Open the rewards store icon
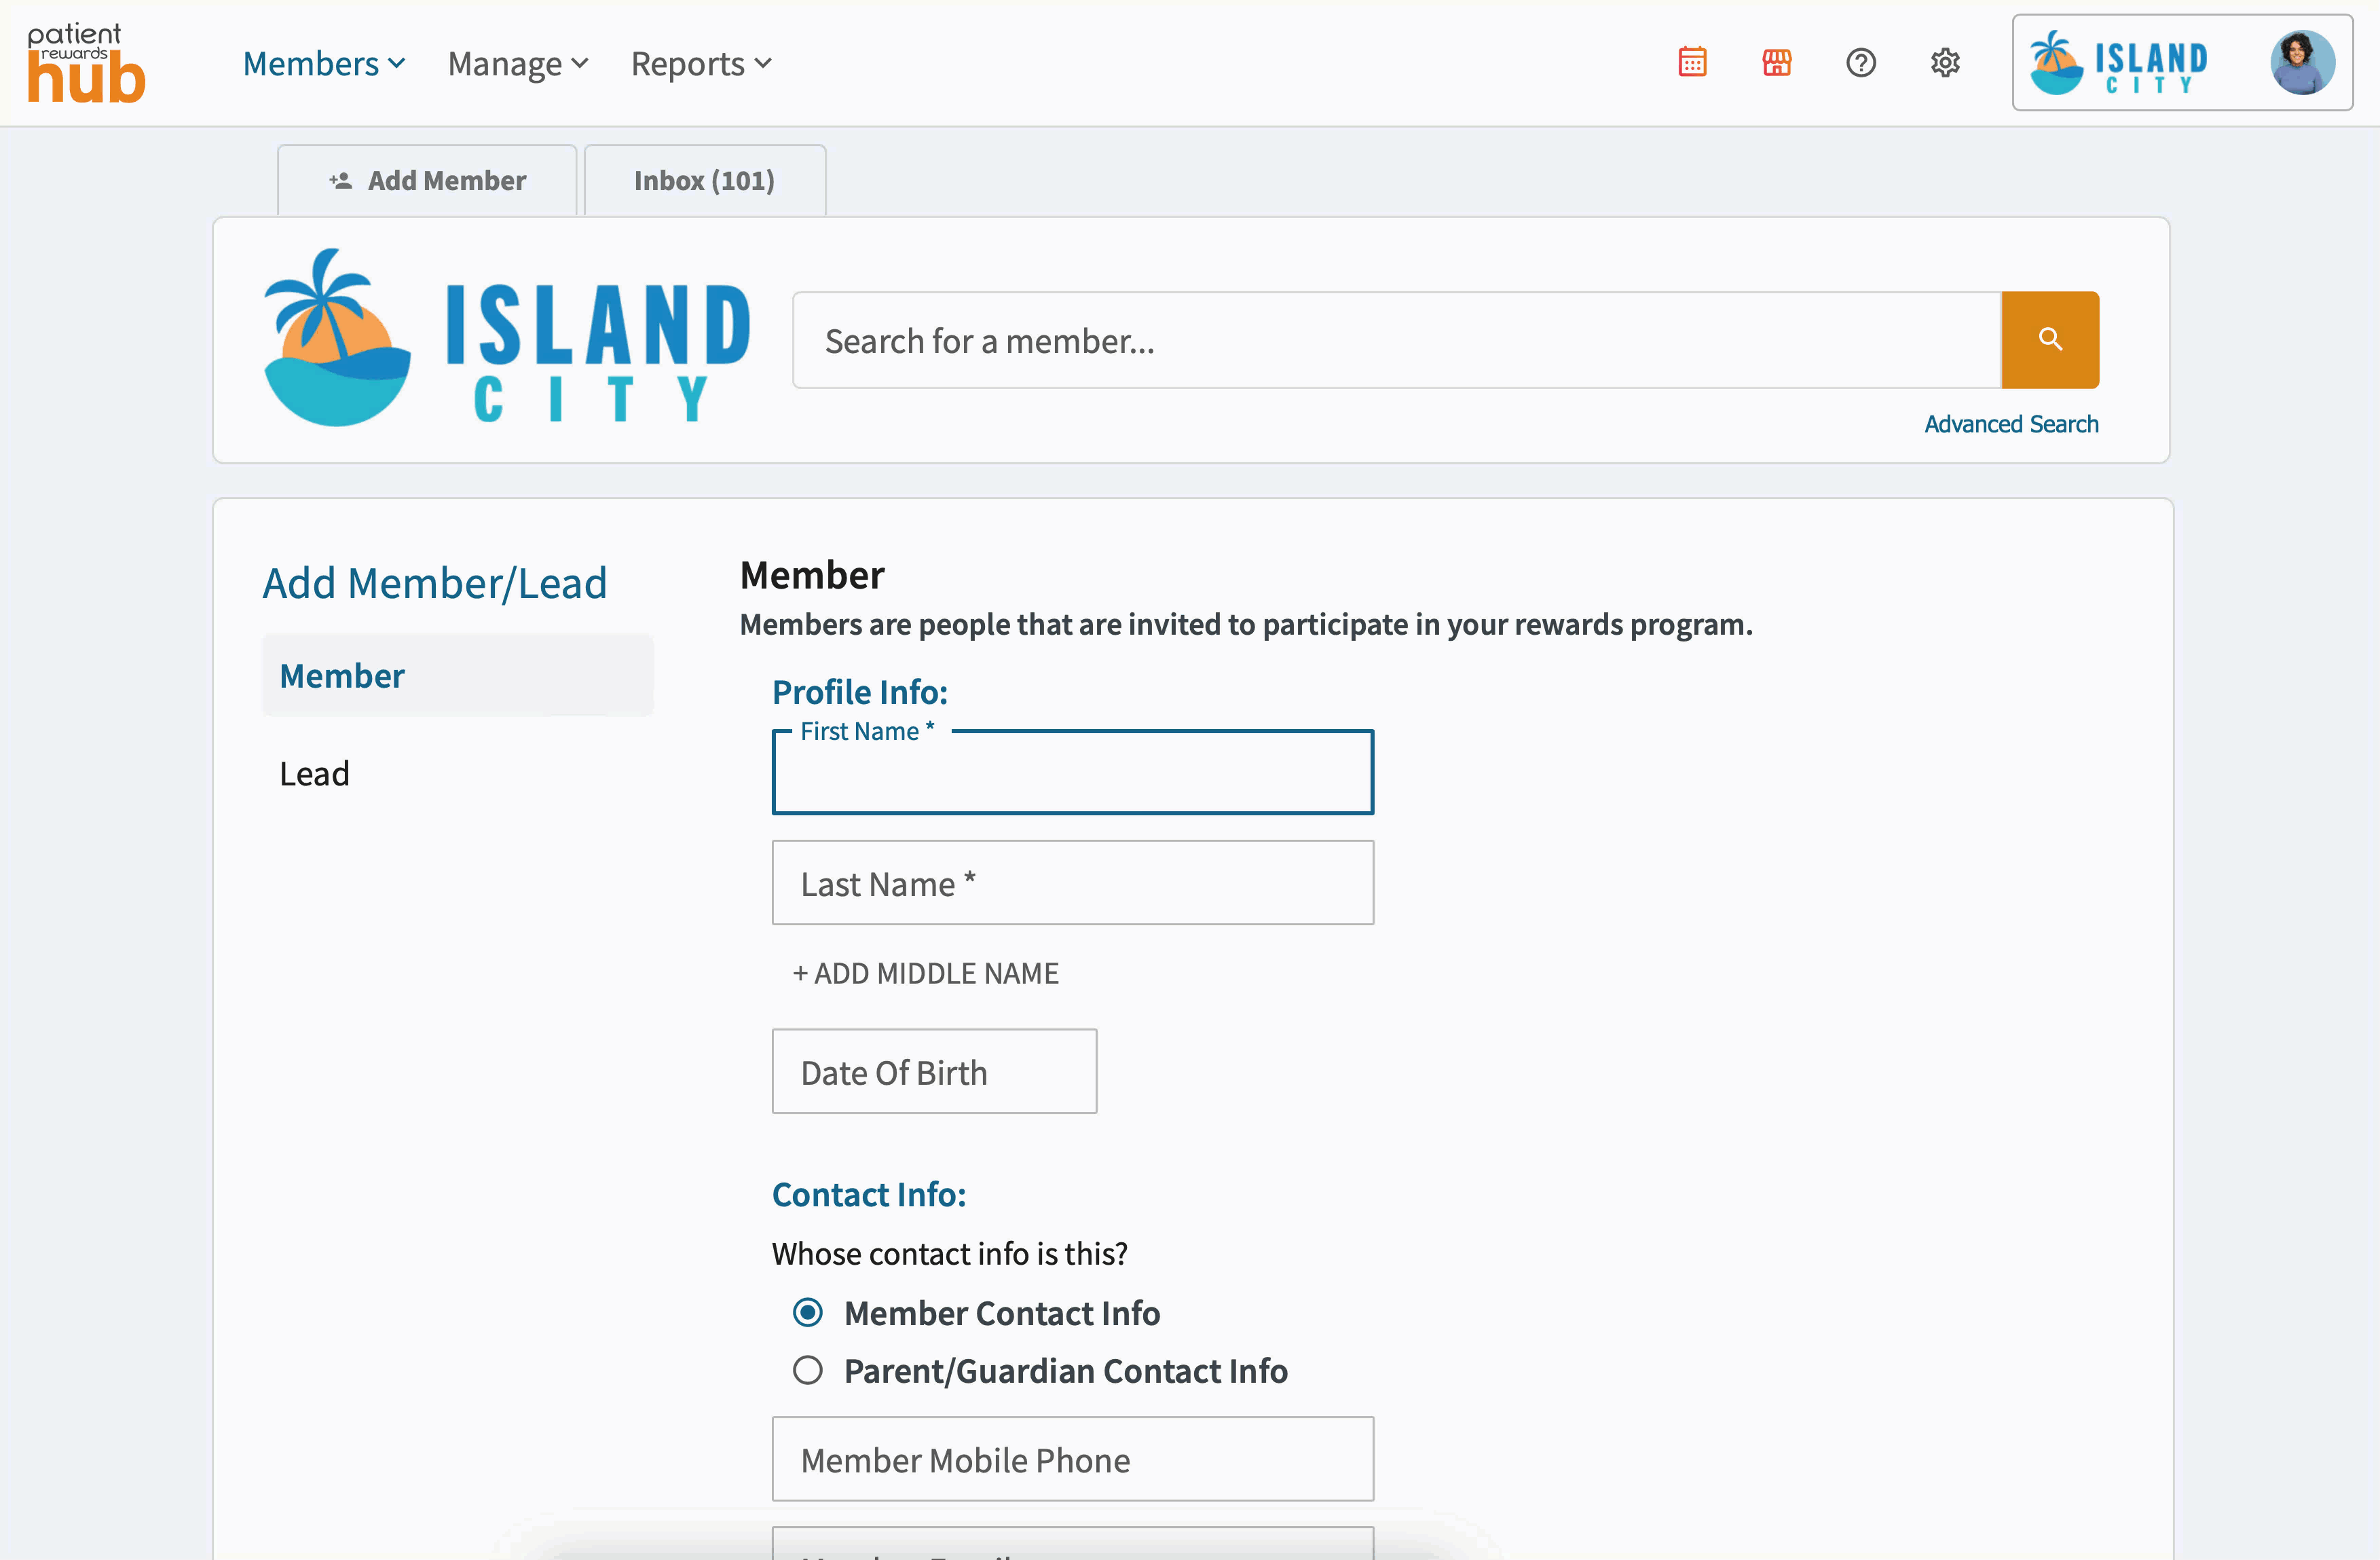The image size is (2380, 1560). (1776, 63)
